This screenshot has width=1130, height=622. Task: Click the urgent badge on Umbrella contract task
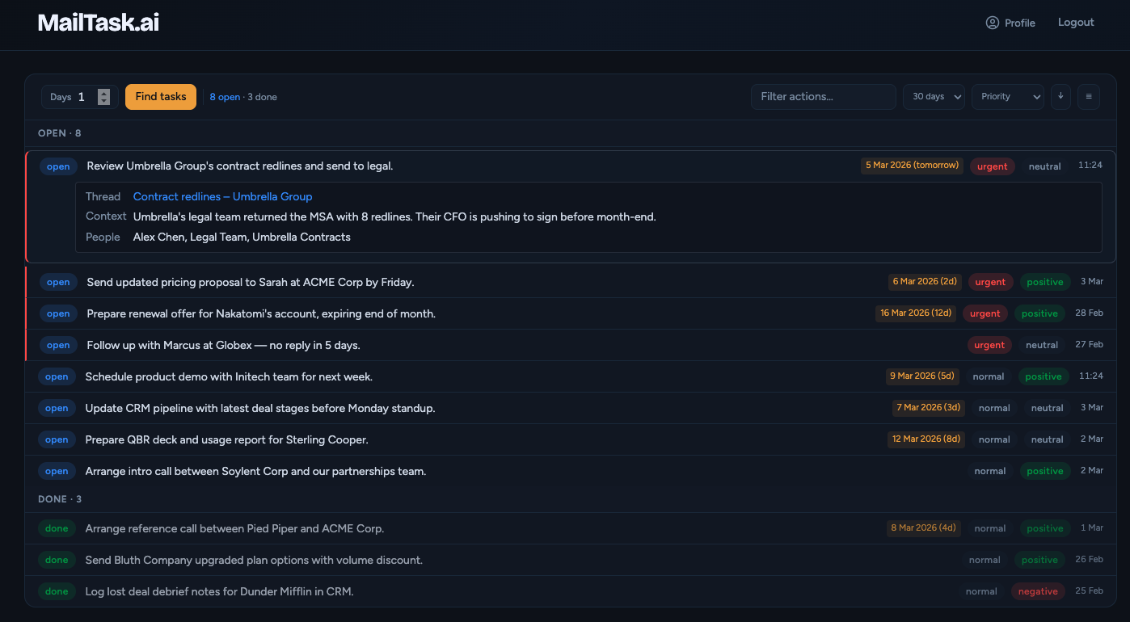pos(992,166)
